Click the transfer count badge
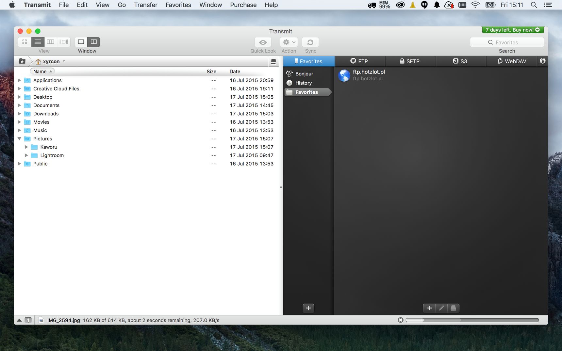 coord(28,320)
